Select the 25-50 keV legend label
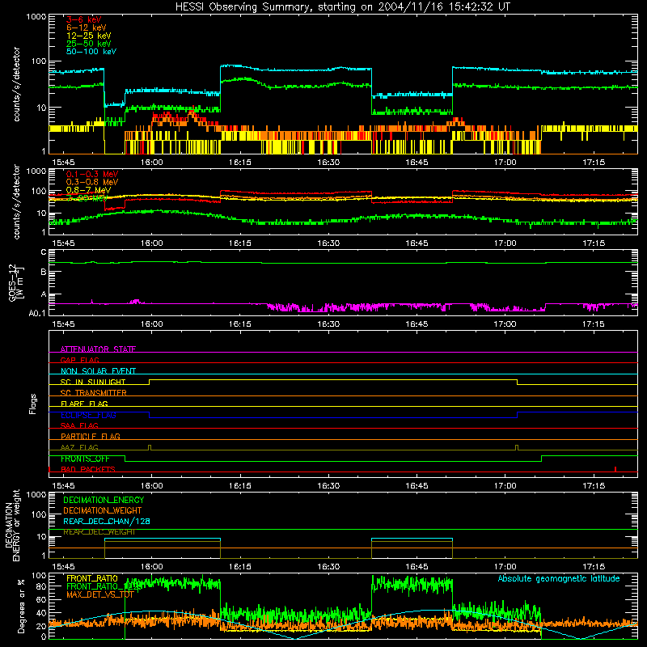This screenshot has width=647, height=647. click(88, 44)
